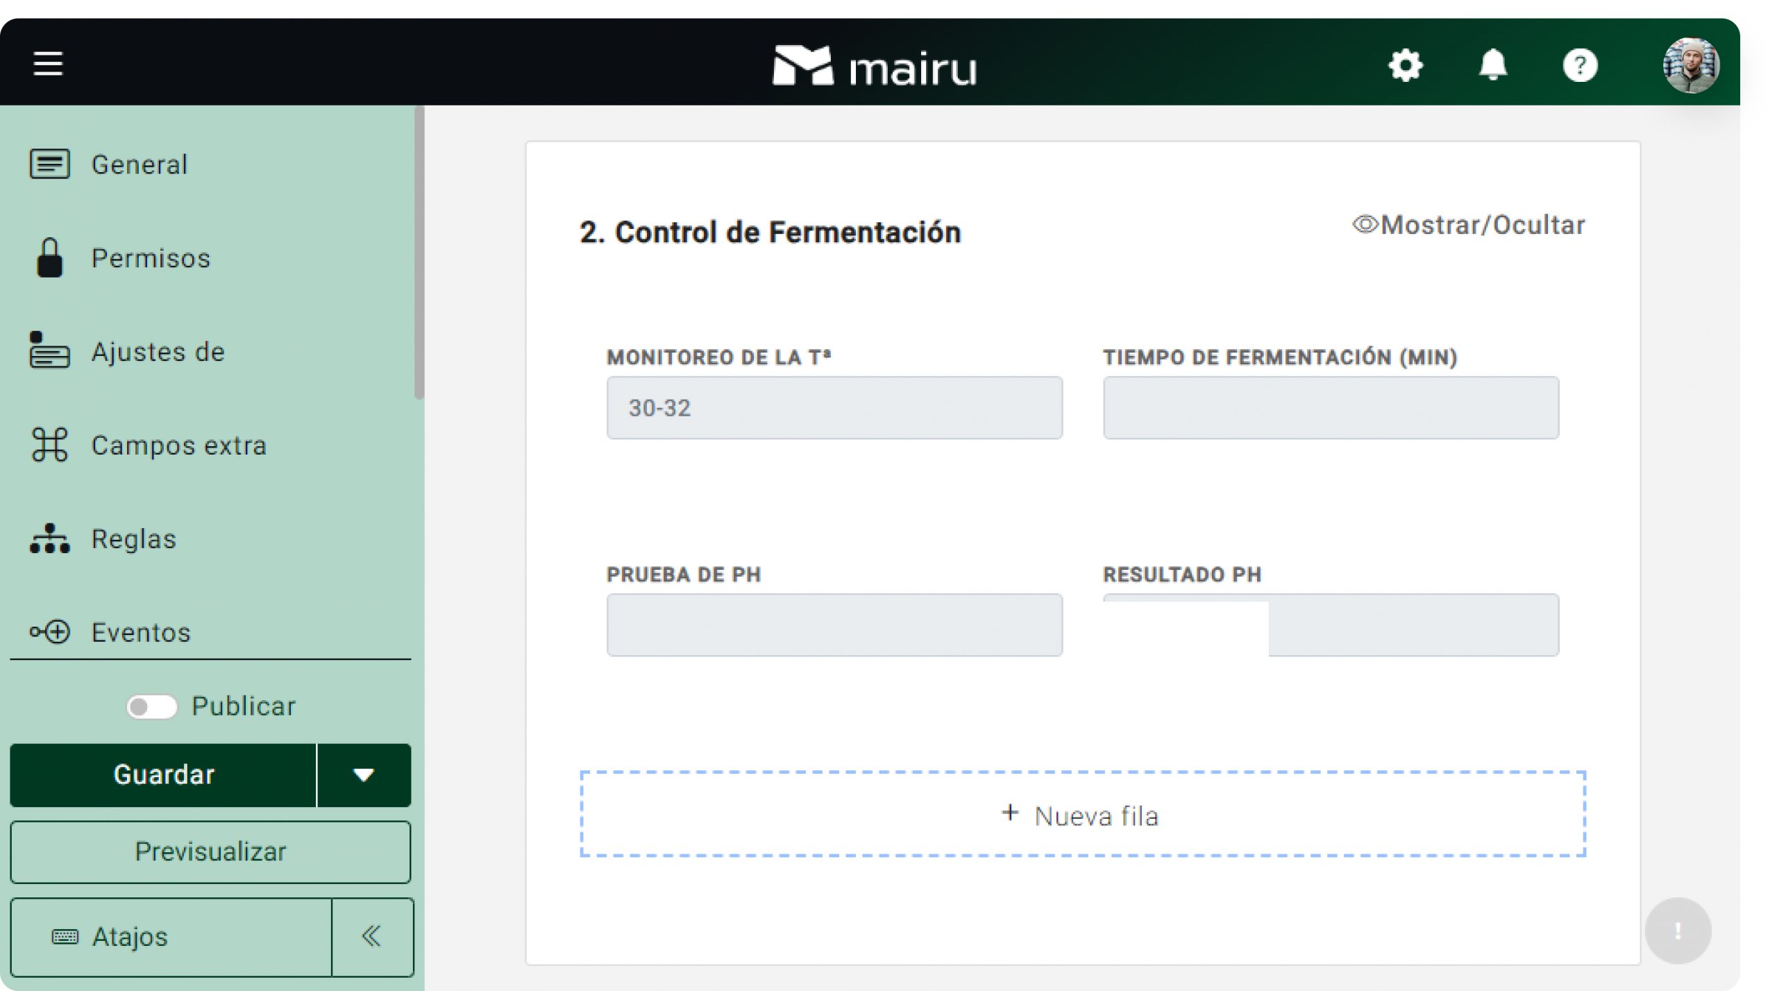Viewport: 1777px width, 991px height.
Task: Open Eventos in the sidebar
Action: coord(140,632)
